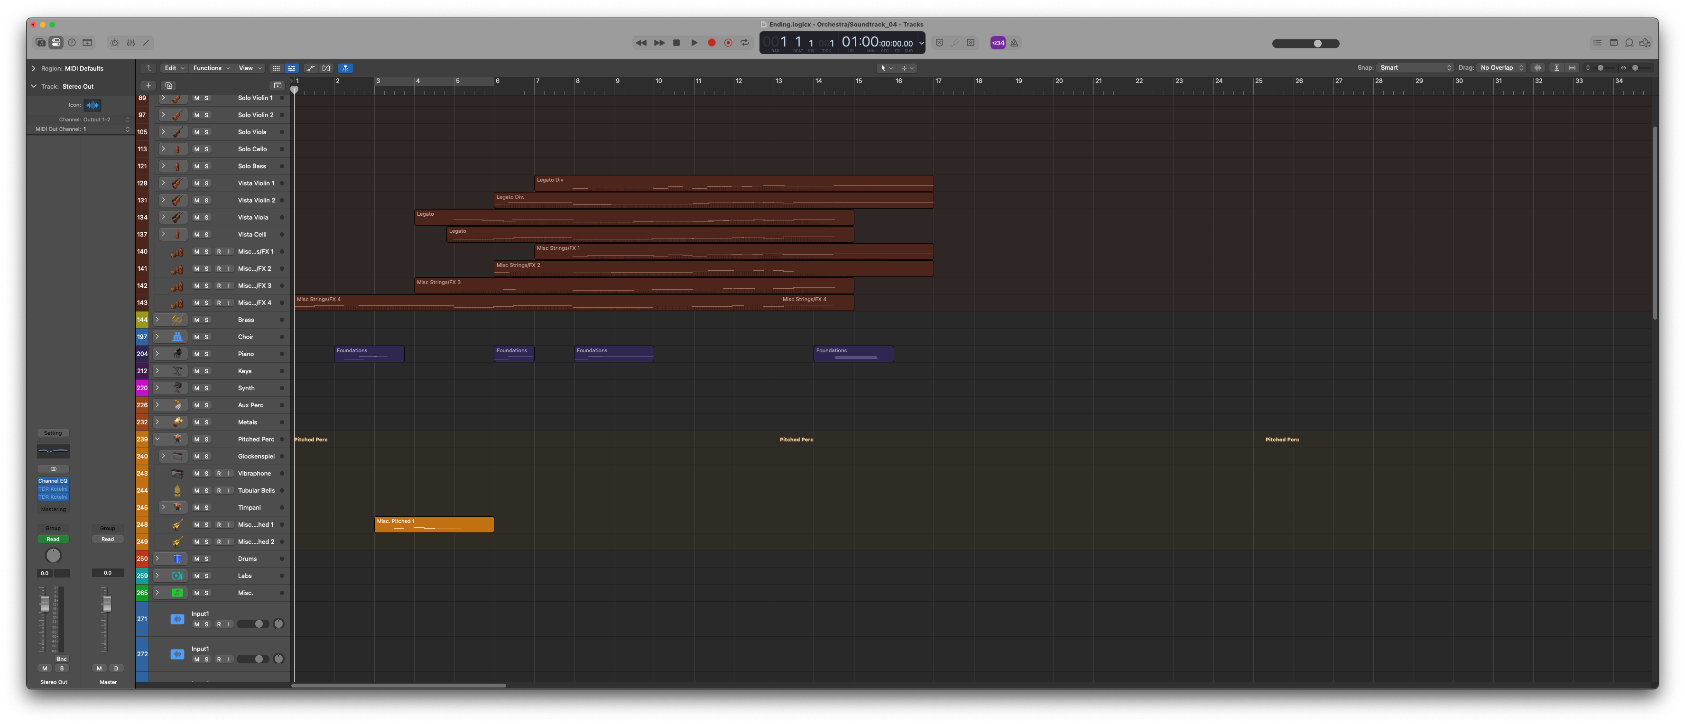The width and height of the screenshot is (1685, 724).
Task: Adjust the master volume slider in control bar
Action: [1317, 44]
